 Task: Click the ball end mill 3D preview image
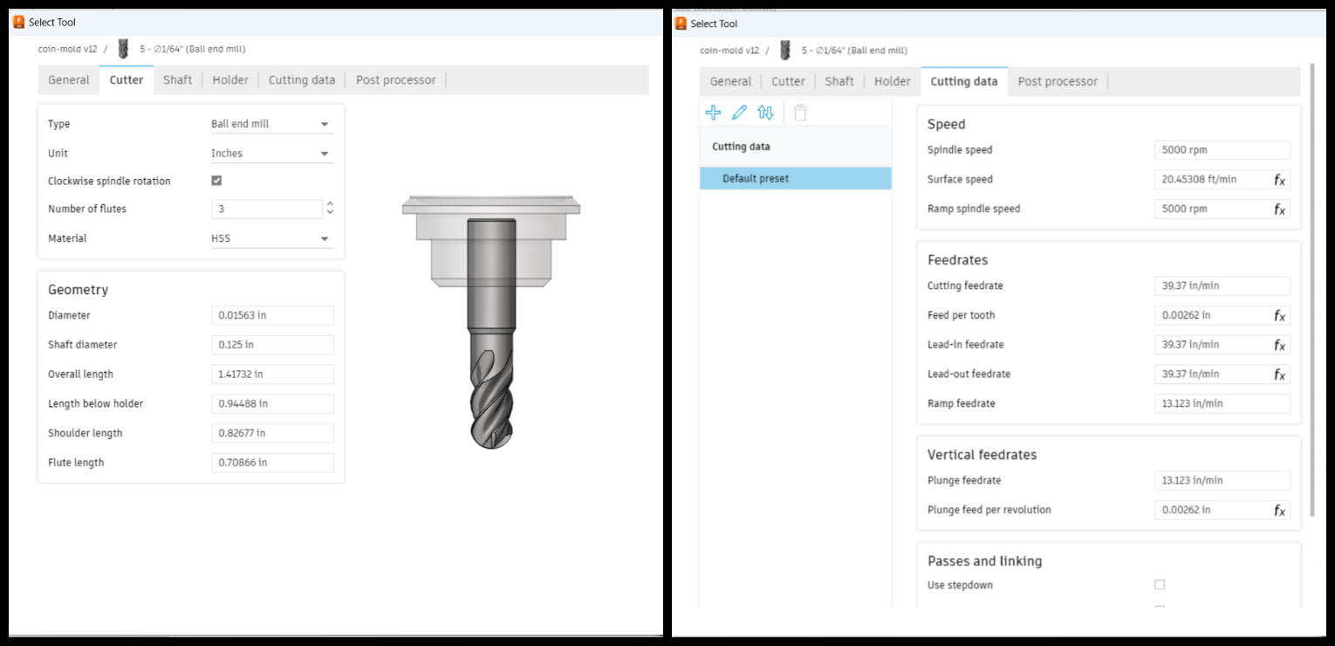coord(491,321)
